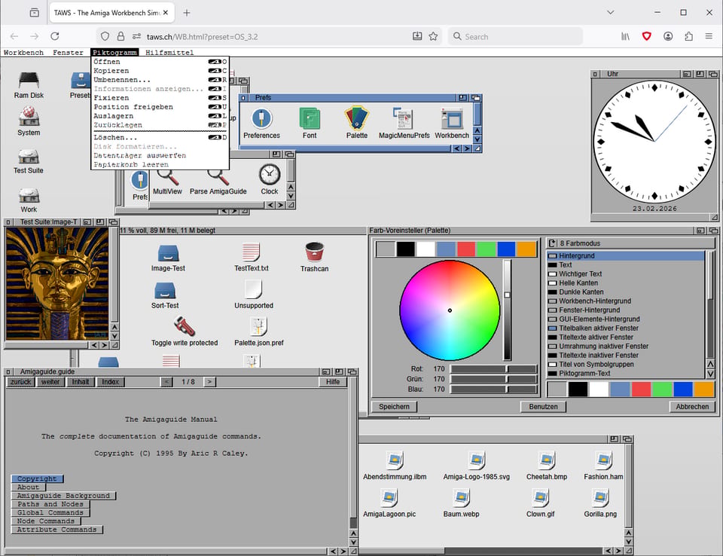The width and height of the screenshot is (723, 556).
Task: Open the Ram Disk icon
Action: 29,81
